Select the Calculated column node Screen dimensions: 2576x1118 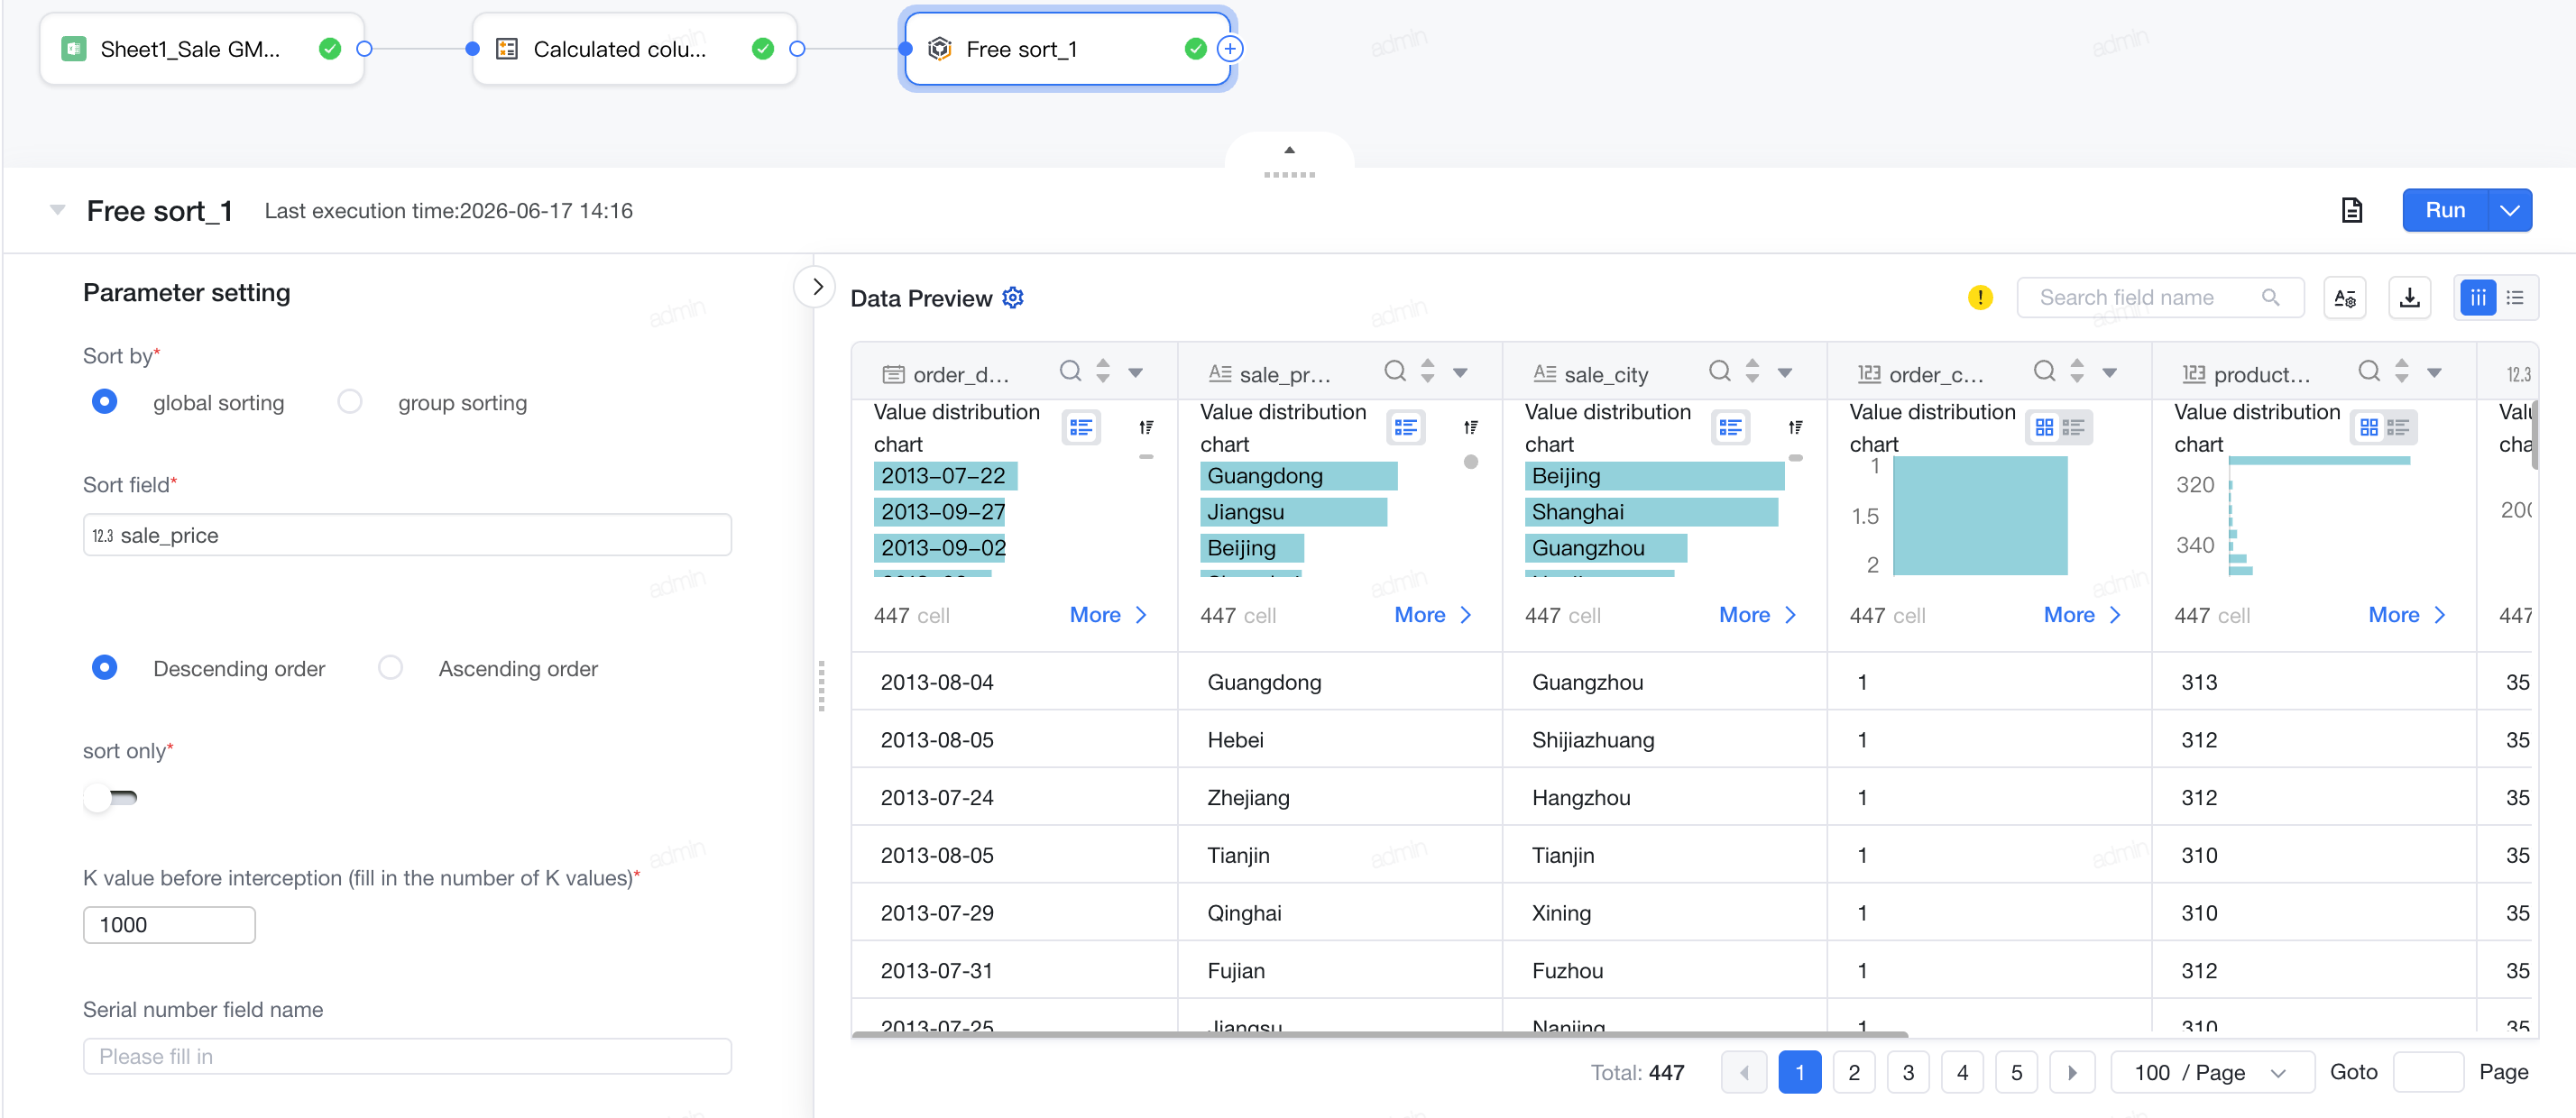(634, 49)
